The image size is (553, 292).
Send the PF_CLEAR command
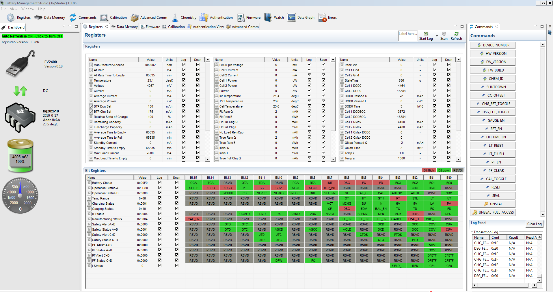[x=493, y=171]
